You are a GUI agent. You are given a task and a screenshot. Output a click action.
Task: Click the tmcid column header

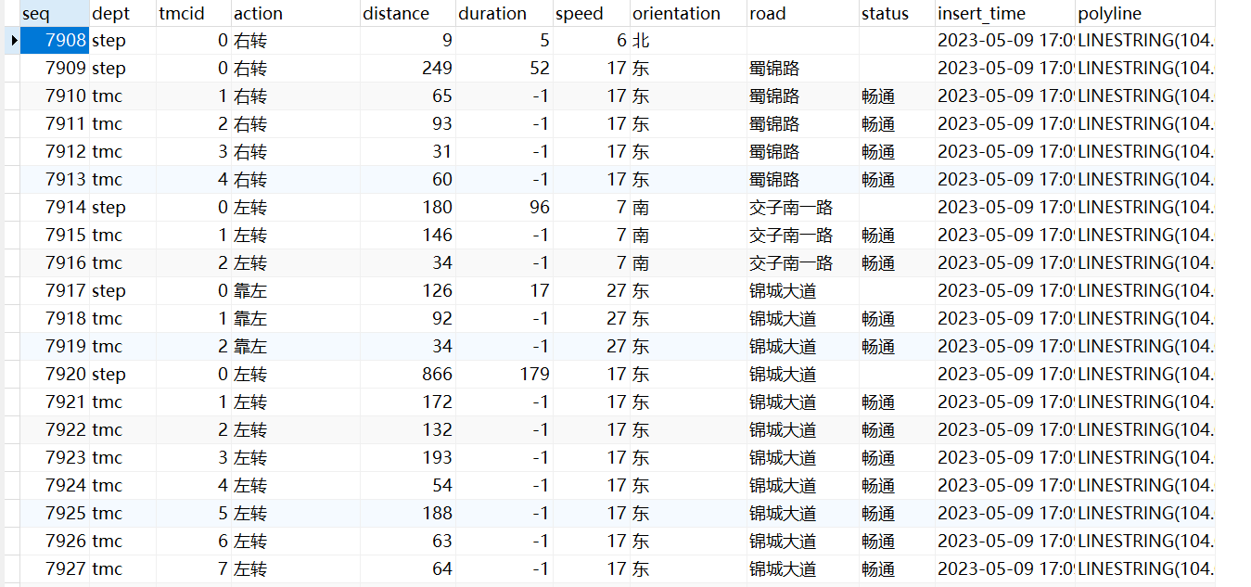coord(193,13)
